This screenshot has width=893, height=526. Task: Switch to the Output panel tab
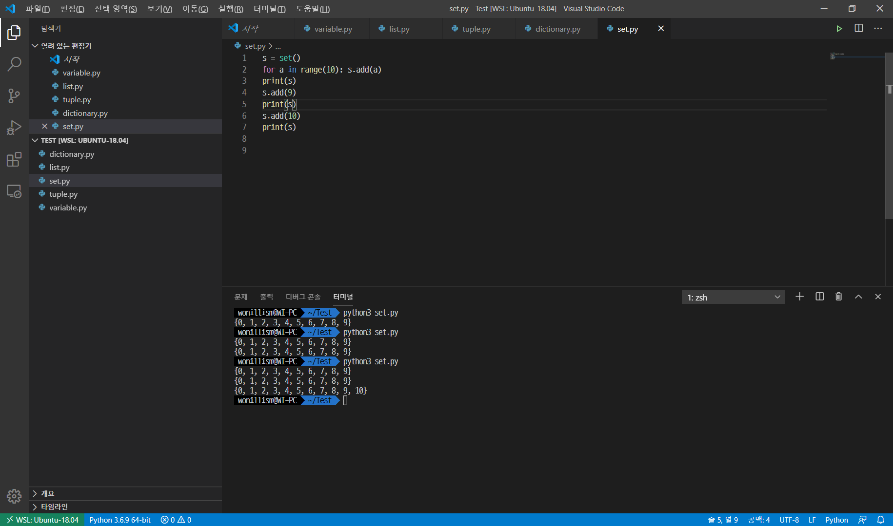(x=266, y=297)
